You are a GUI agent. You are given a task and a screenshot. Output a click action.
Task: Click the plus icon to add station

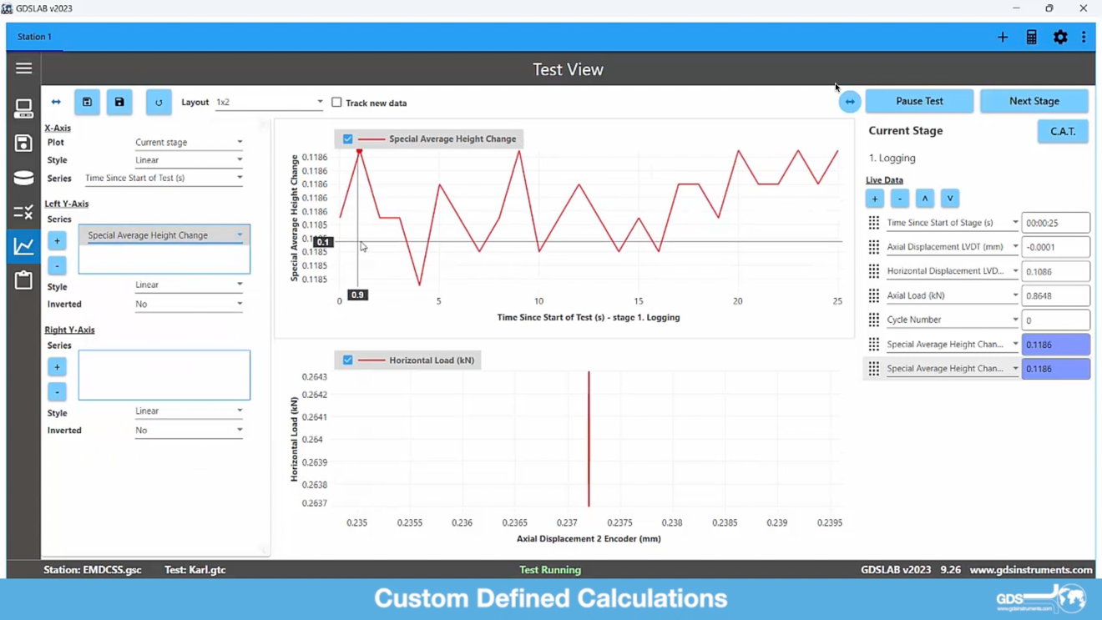pyautogui.click(x=1003, y=38)
